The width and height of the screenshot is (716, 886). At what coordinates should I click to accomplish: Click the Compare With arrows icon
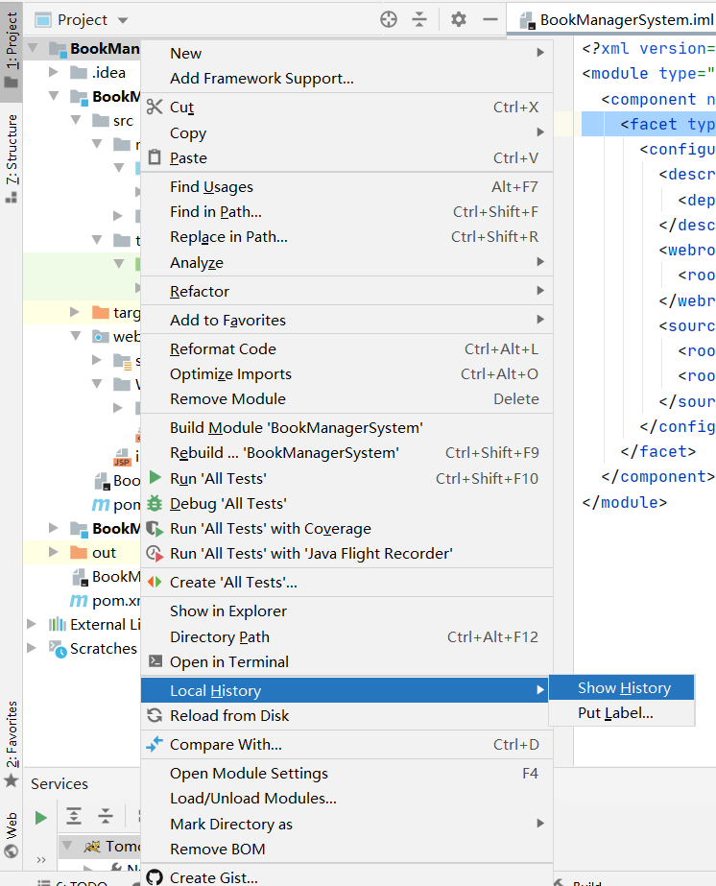tap(155, 744)
